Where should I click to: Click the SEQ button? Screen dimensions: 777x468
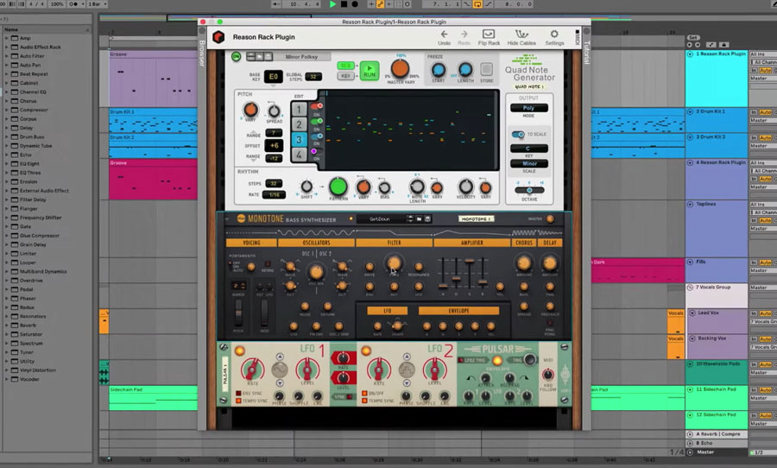(345, 66)
